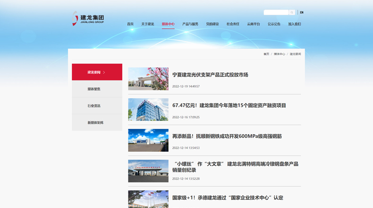Click the chevron arrow beside 建龙要闻
This screenshot has width=373, height=208.
coord(104,72)
